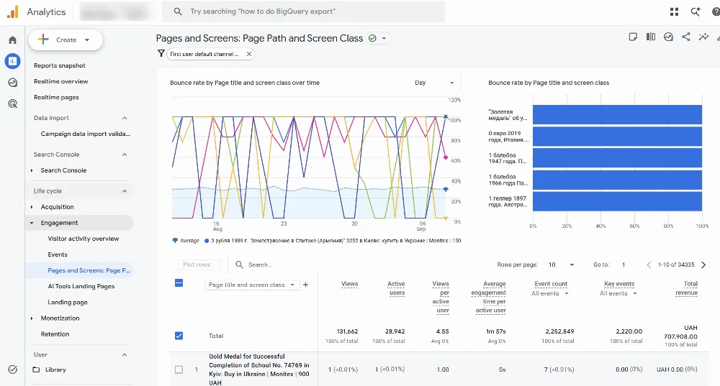The image size is (720, 386).
Task: Open Events report
Action: (x=58, y=254)
